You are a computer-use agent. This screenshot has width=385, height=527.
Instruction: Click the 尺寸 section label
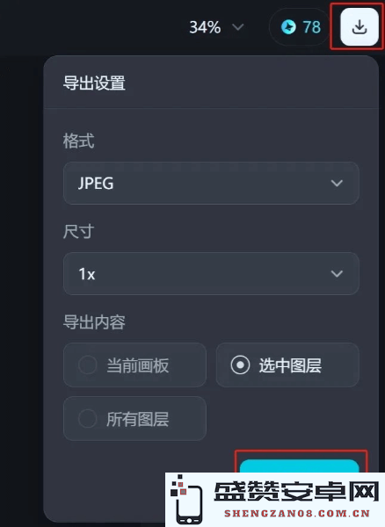pyautogui.click(x=79, y=231)
